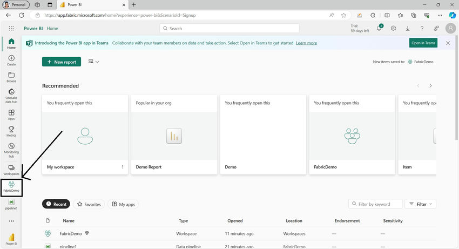Add this page to browser favorites
The height and width of the screenshot is (249, 459).
coord(343,15)
